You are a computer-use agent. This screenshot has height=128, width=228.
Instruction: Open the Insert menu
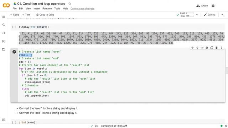click(37, 9)
